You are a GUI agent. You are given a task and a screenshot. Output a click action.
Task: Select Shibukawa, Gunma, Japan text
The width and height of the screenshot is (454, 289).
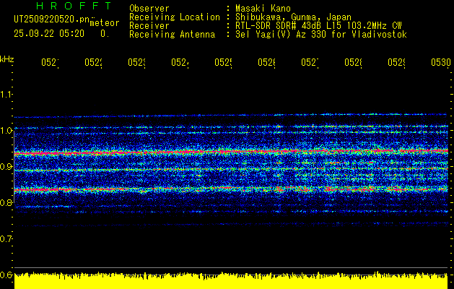click(293, 17)
